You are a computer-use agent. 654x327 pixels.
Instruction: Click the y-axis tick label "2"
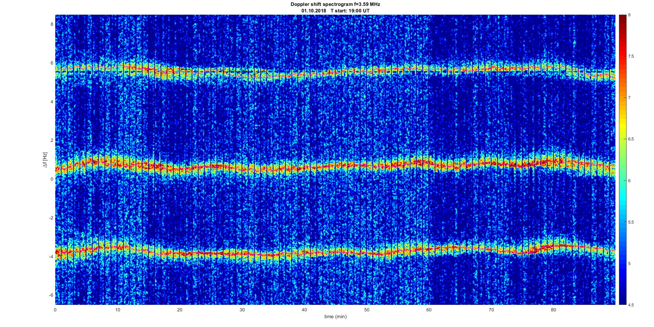52,141
